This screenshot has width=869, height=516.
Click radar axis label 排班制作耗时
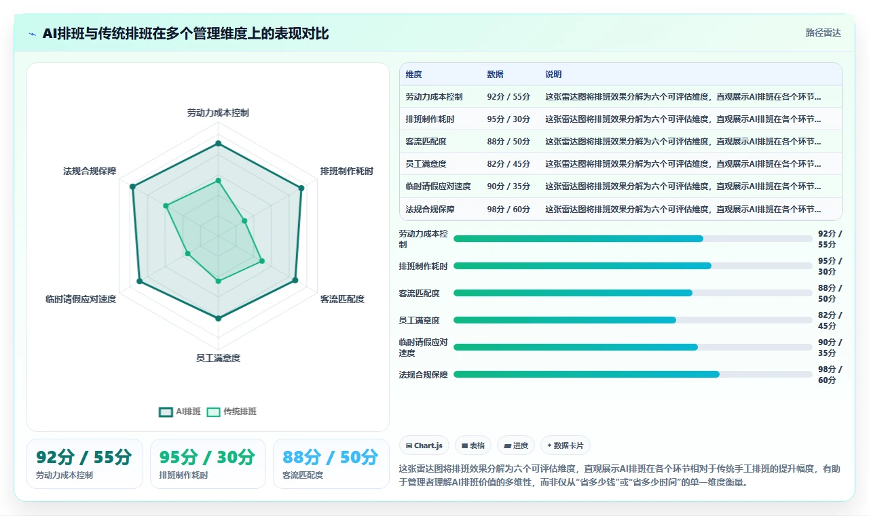click(347, 171)
